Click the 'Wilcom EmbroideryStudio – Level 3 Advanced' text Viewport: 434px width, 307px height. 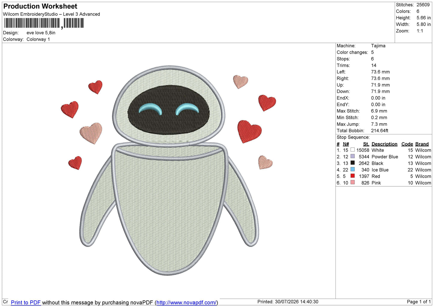coord(51,14)
